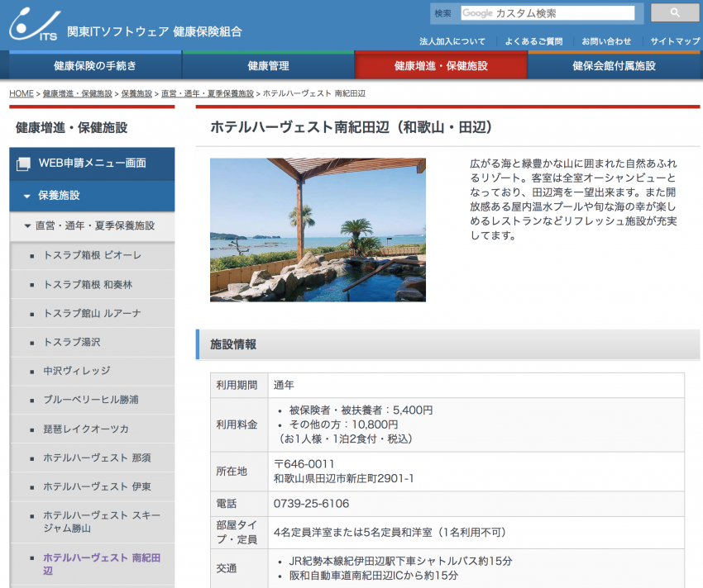Viewport: 703px width, 588px height.
Task: Go to よくあるご質問 page
Action: tap(533, 41)
